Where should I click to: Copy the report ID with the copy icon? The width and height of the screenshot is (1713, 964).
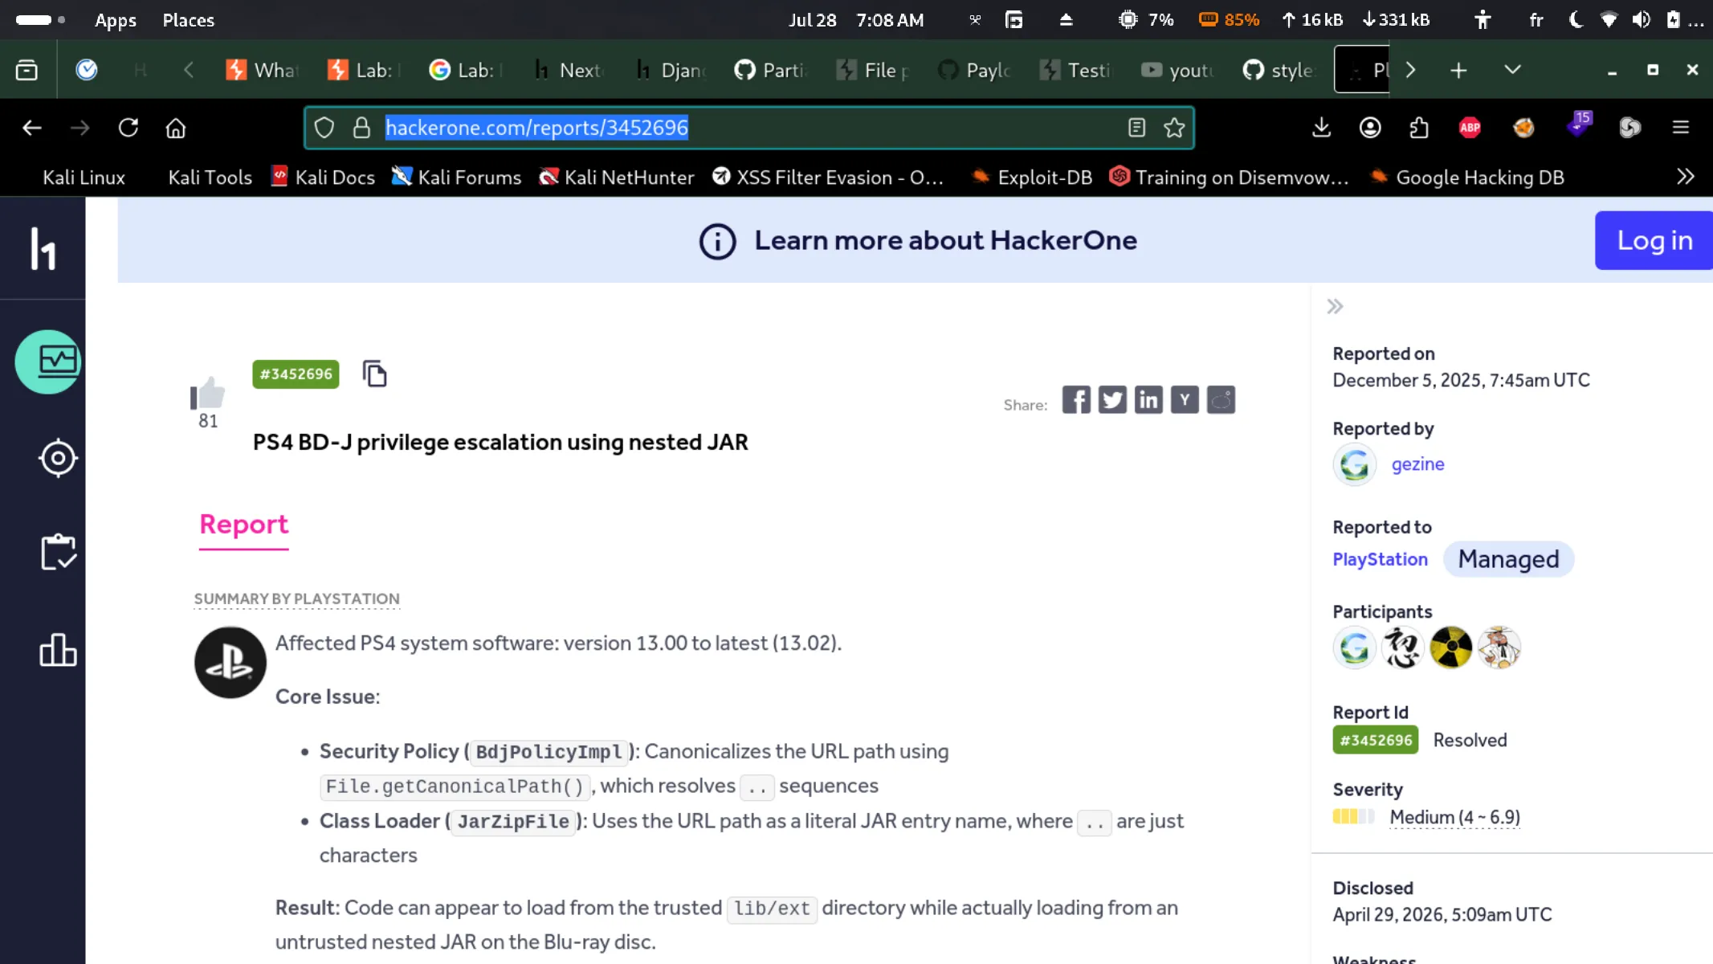point(375,374)
